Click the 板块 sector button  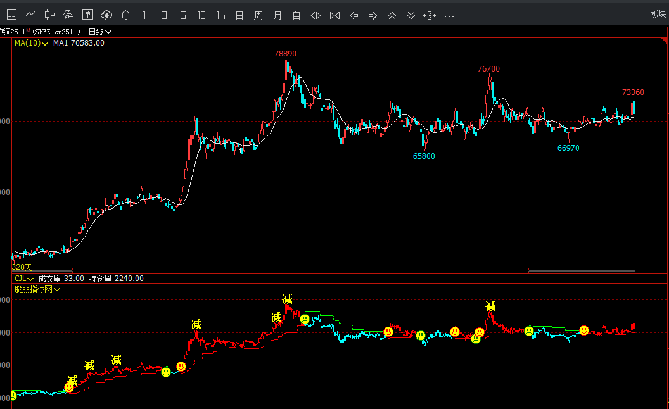(x=658, y=15)
